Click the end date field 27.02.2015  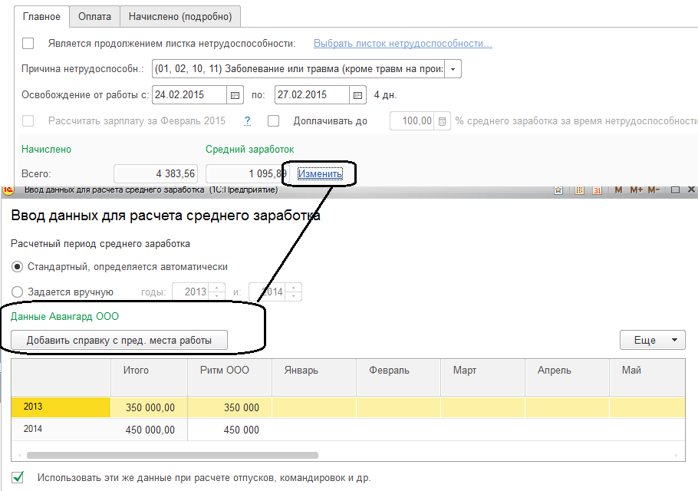click(x=312, y=95)
